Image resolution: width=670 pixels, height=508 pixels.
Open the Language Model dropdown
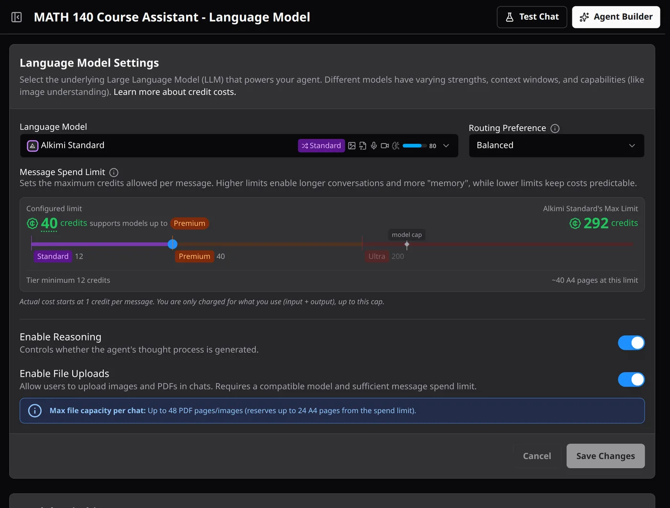tap(239, 146)
